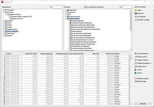Click the parameter list scrollbar thumb
This screenshot has width=154, height=107.
click(131, 21)
